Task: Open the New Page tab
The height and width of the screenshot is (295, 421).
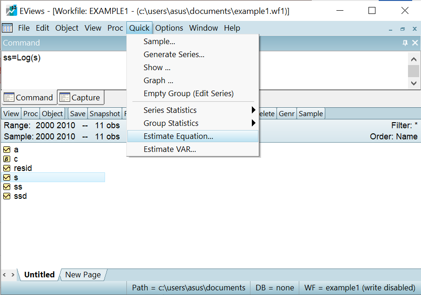Action: (x=83, y=275)
